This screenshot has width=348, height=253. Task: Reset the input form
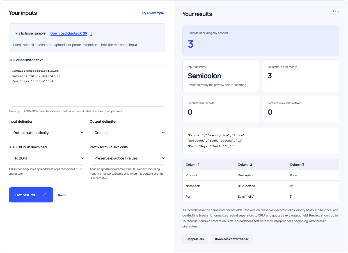tap(62, 195)
